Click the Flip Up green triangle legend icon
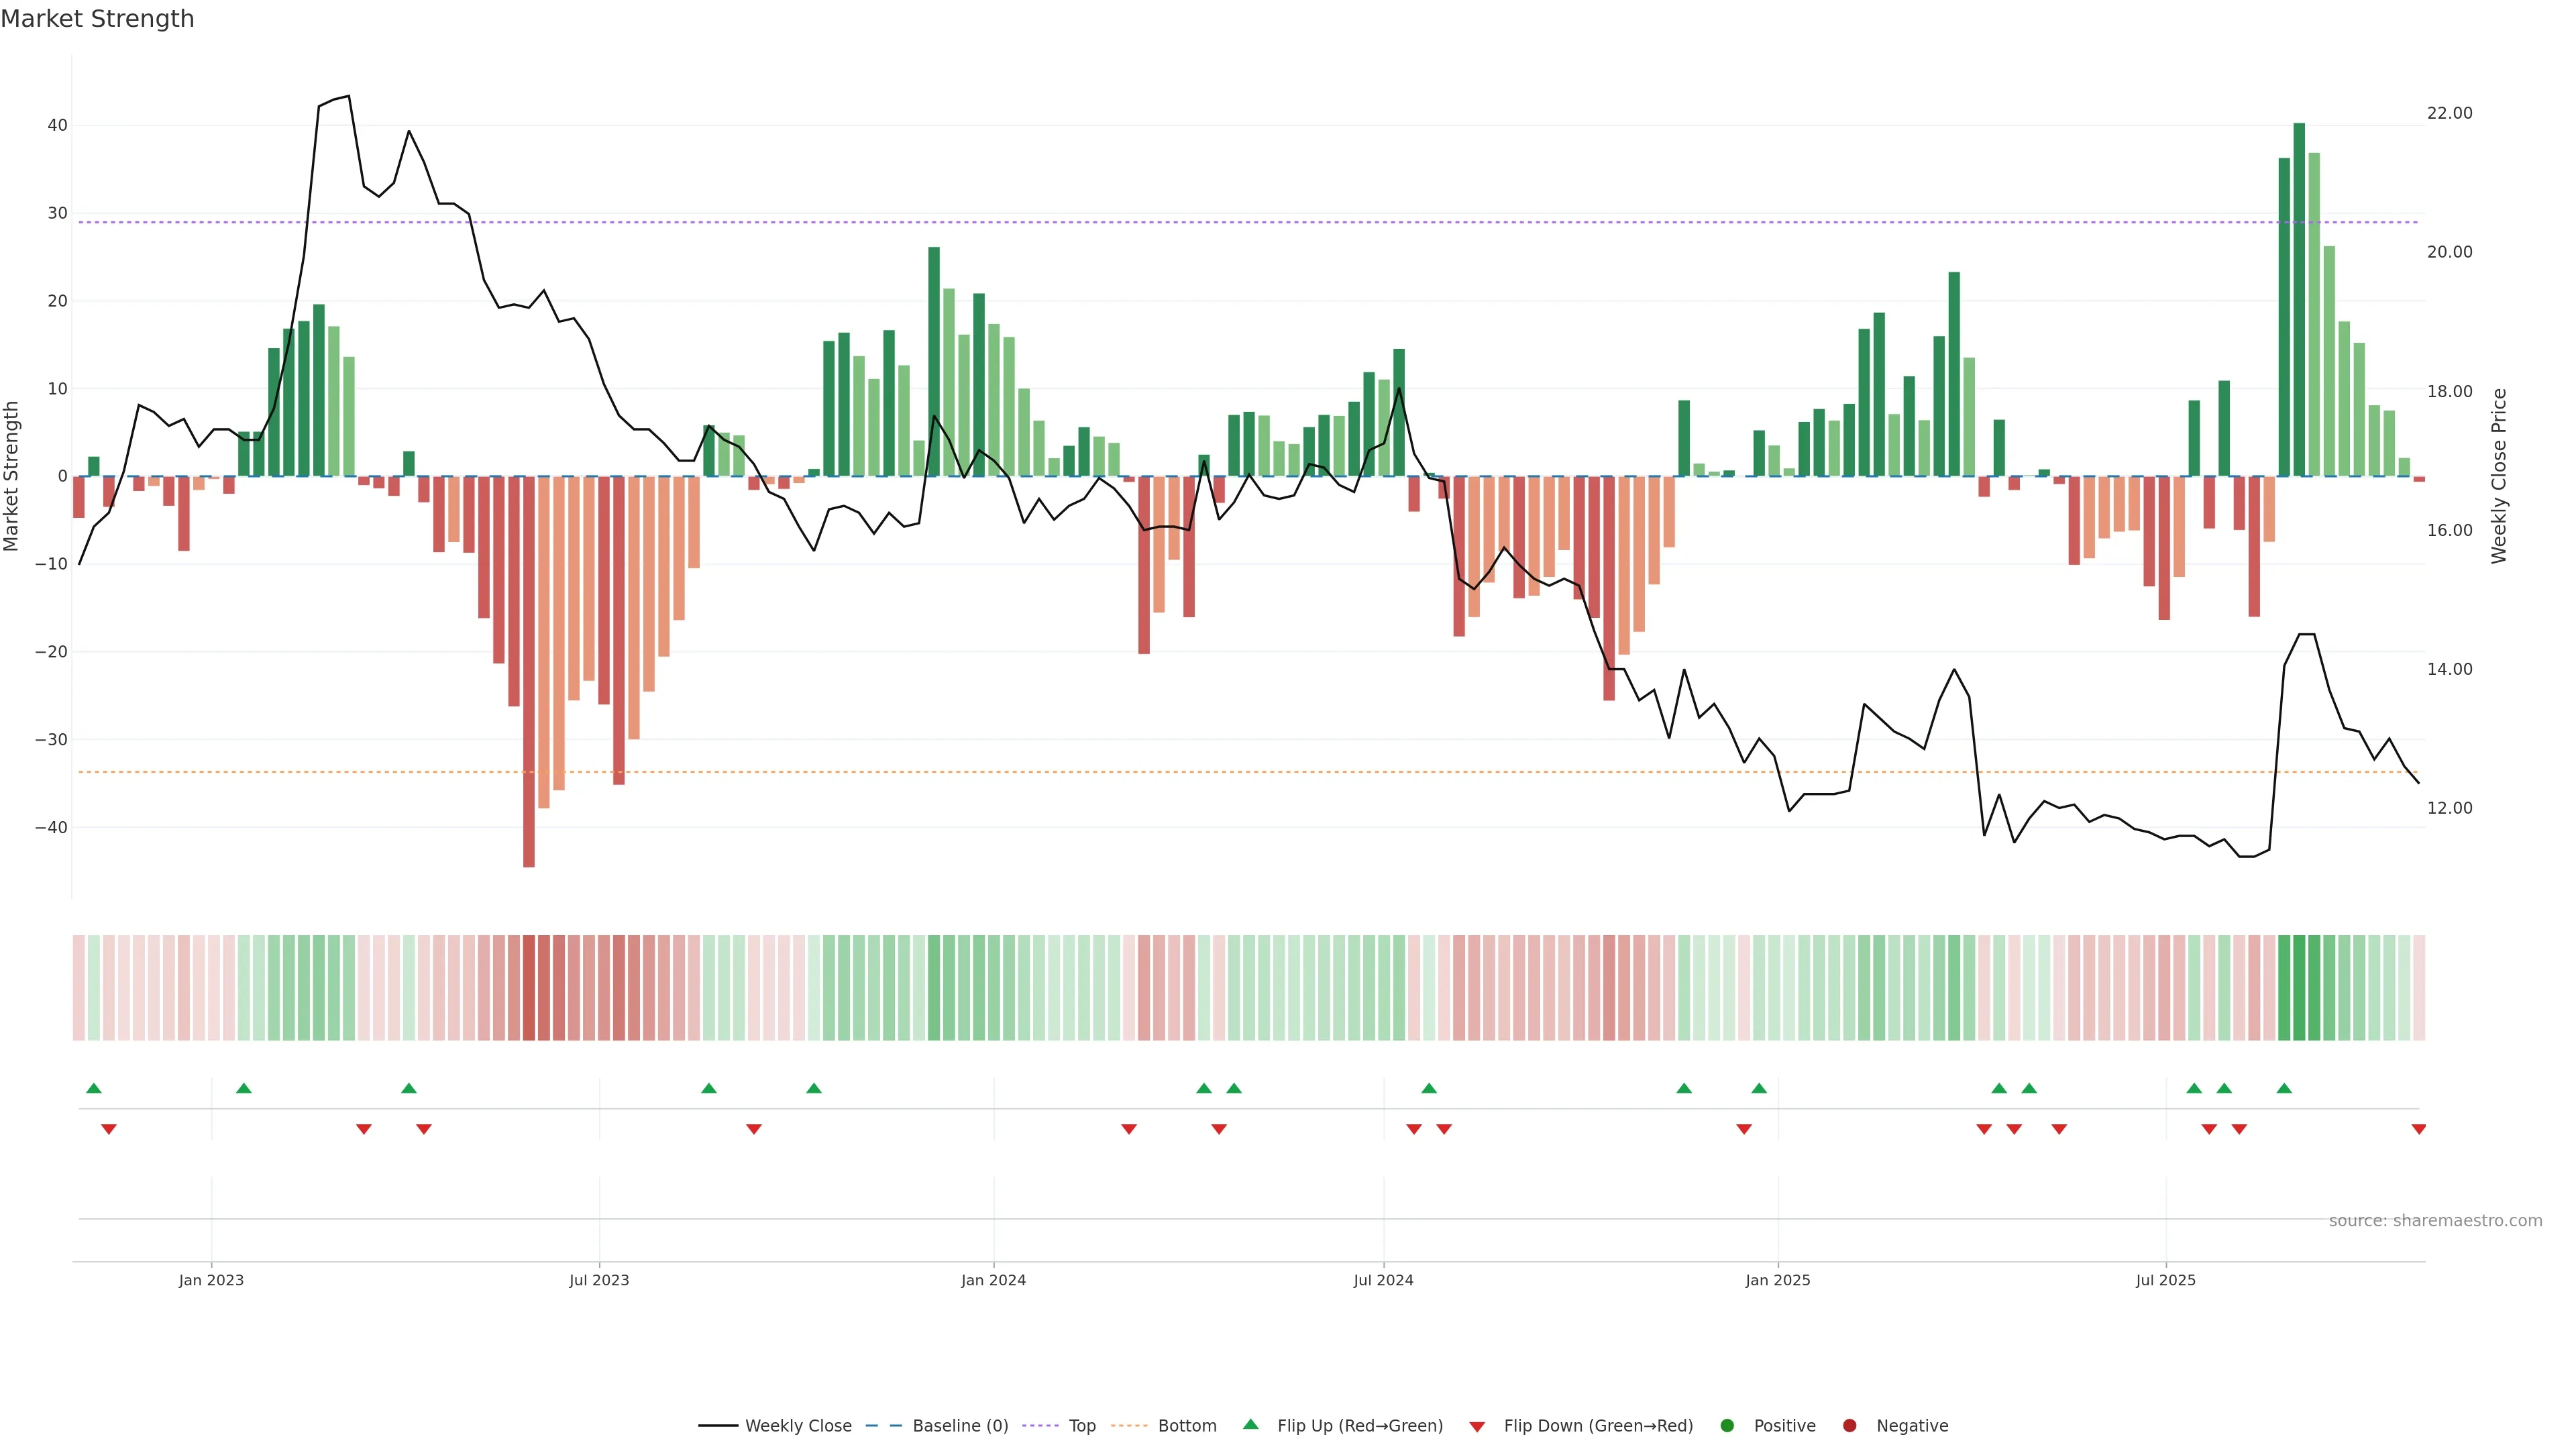Viewport: 2576px width, 1449px height. point(1250,1425)
